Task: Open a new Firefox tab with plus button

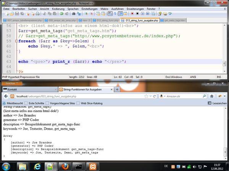Action: coord(117,89)
